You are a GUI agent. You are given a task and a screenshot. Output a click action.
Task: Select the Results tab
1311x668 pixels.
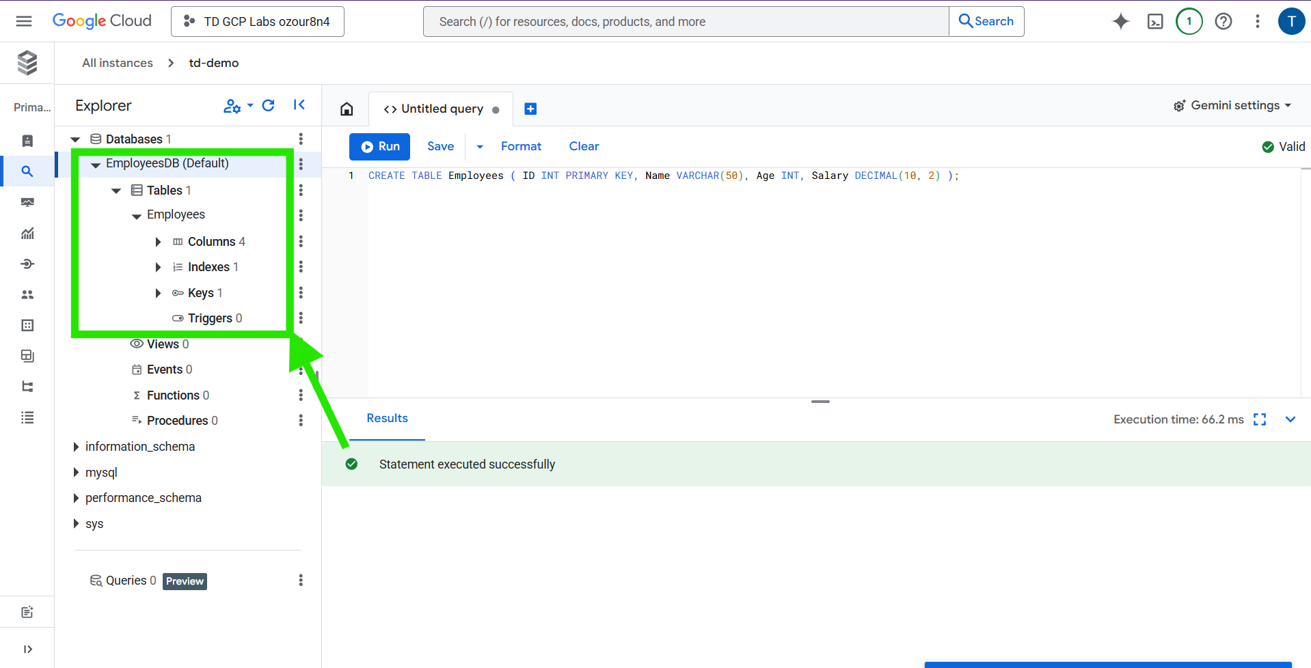point(387,419)
